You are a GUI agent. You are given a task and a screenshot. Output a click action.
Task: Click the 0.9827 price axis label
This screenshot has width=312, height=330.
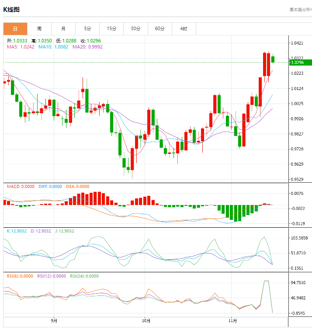tap(297, 134)
